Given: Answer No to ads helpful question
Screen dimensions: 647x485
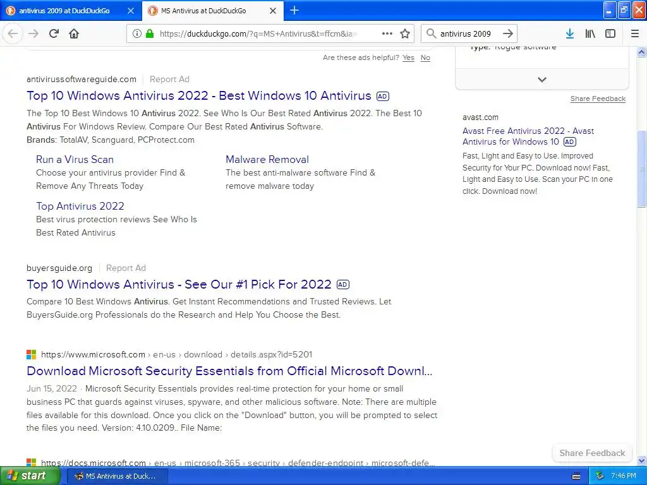Looking at the screenshot, I should (425, 57).
